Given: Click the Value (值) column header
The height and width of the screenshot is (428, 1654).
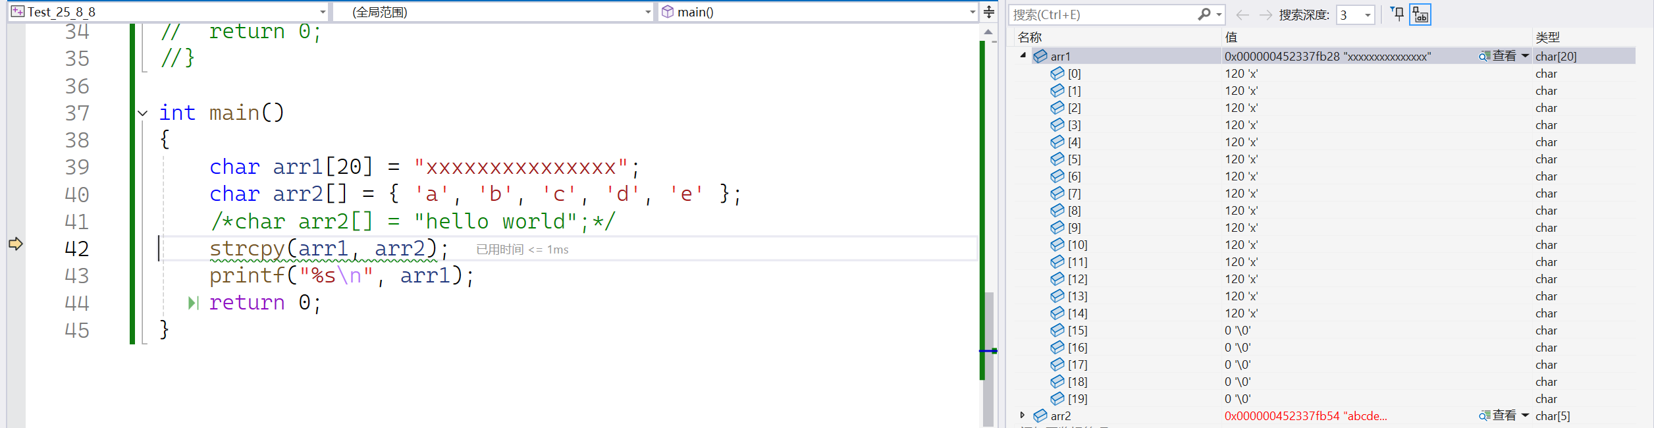Looking at the screenshot, I should pos(1231,38).
